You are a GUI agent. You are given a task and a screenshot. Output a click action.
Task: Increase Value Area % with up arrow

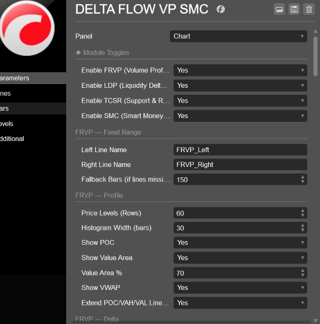pos(302,270)
